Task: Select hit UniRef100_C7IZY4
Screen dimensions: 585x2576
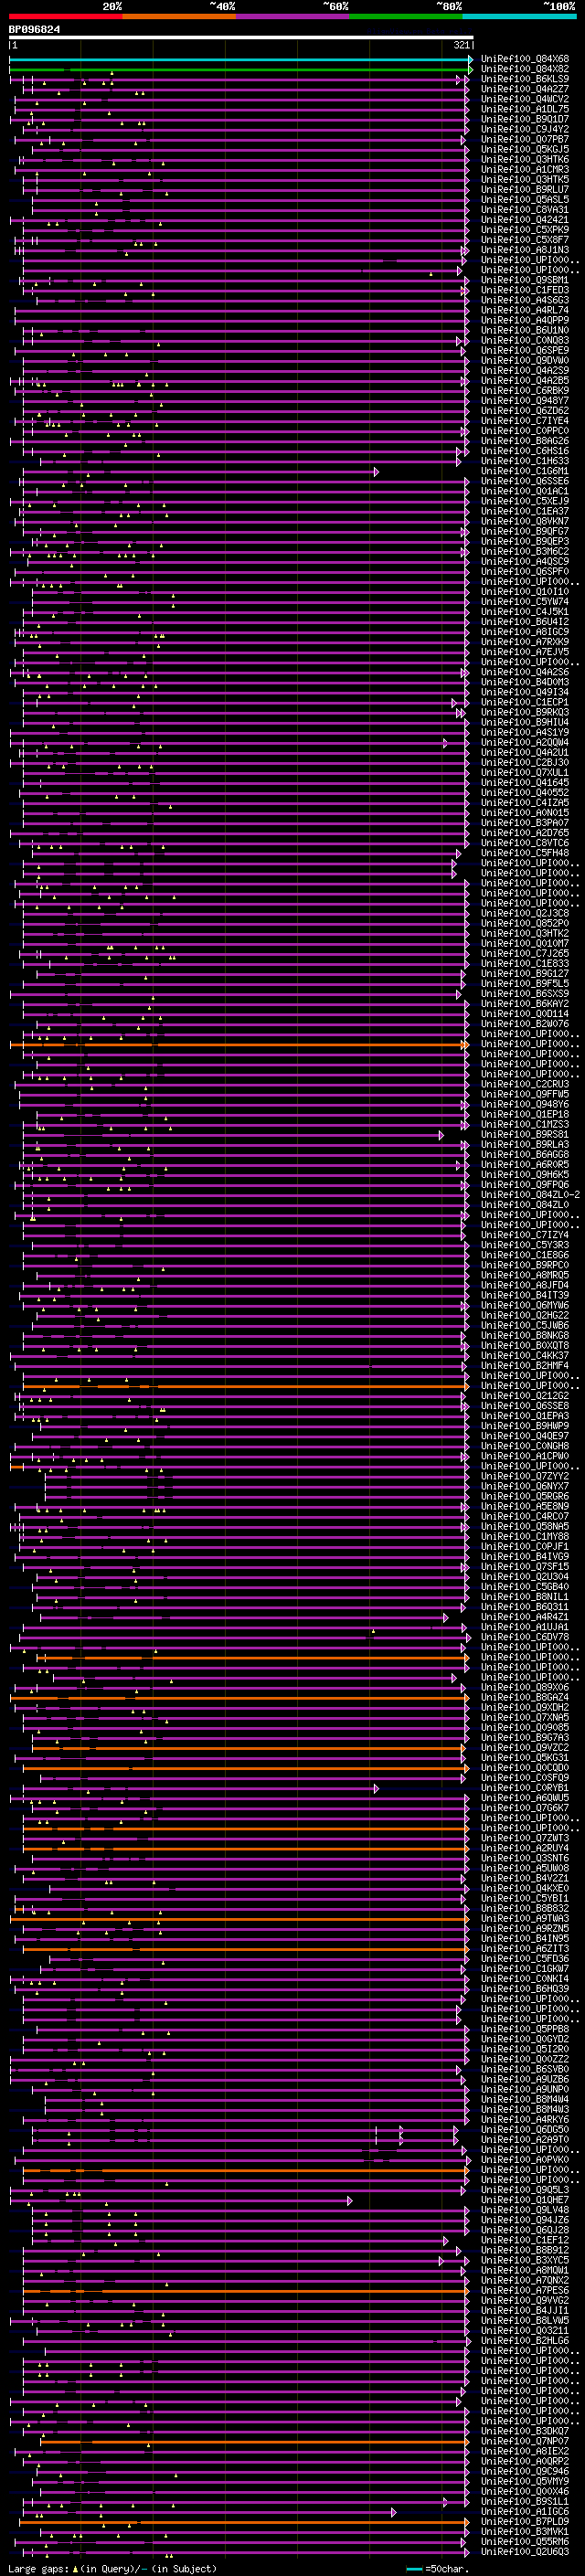Action: [524, 1234]
